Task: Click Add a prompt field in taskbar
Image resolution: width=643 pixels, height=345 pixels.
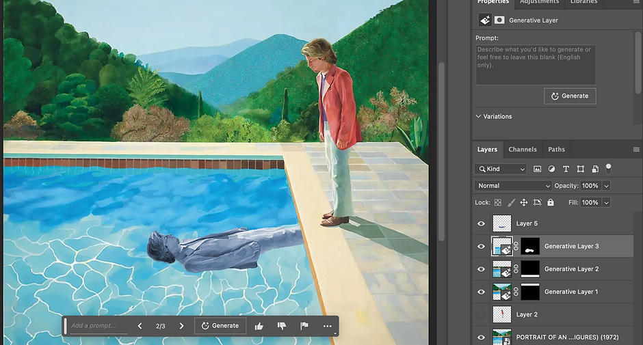Action: [99, 326]
